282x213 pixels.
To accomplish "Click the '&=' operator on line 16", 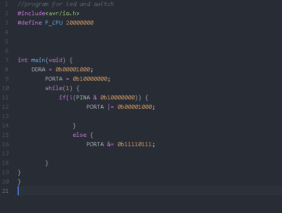I will click(x=111, y=144).
